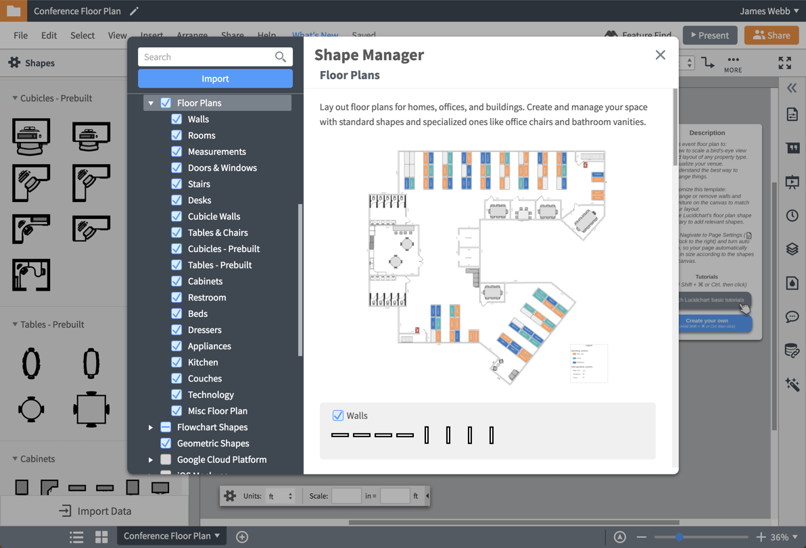Collapse the Cabinets shapes section
806x548 pixels.
pyautogui.click(x=15, y=459)
